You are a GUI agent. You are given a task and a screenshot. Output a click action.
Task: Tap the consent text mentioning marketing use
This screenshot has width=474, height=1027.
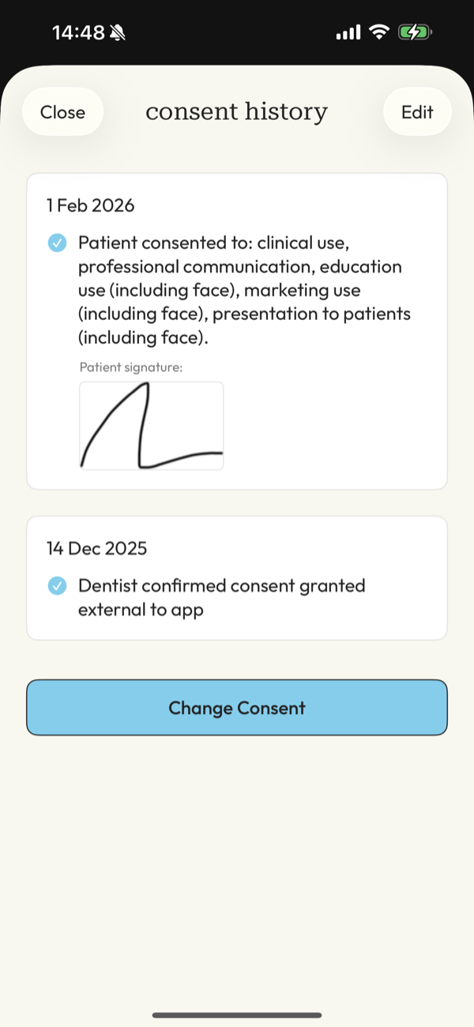click(x=237, y=290)
